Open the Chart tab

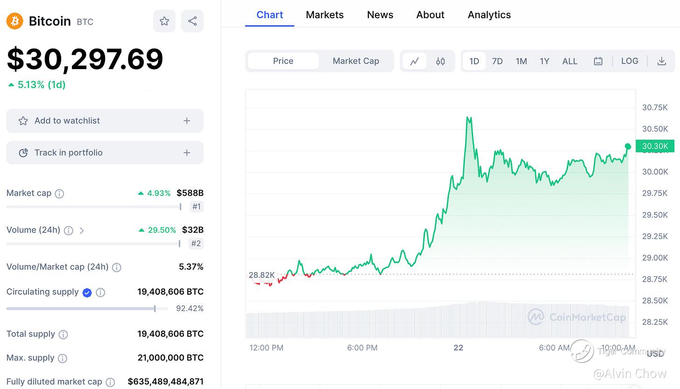[x=270, y=14]
